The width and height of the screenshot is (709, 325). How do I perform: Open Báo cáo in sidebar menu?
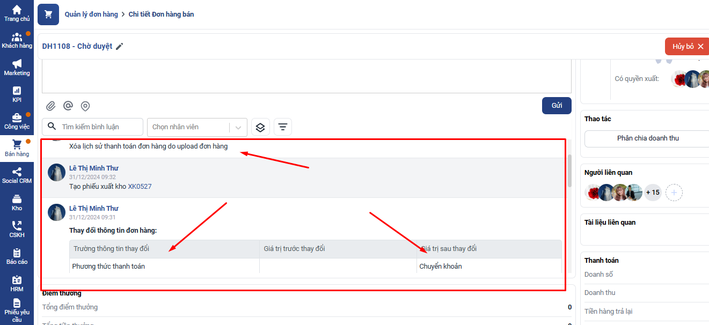pos(17,256)
